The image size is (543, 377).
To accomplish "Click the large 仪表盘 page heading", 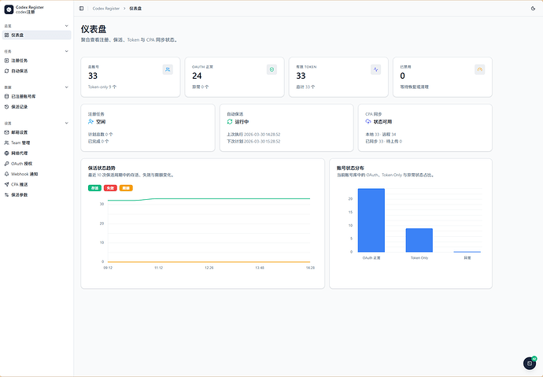I will click(x=94, y=29).
